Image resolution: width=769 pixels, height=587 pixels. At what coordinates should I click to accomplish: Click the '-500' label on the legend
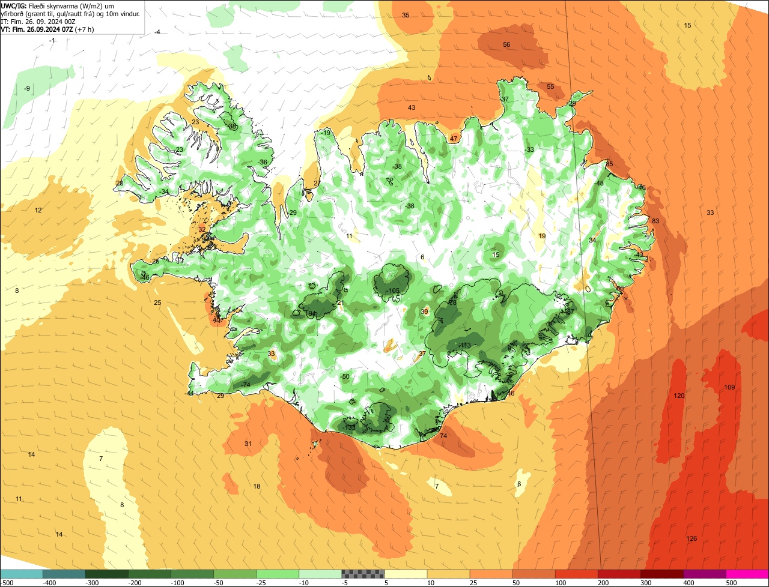[7, 583]
